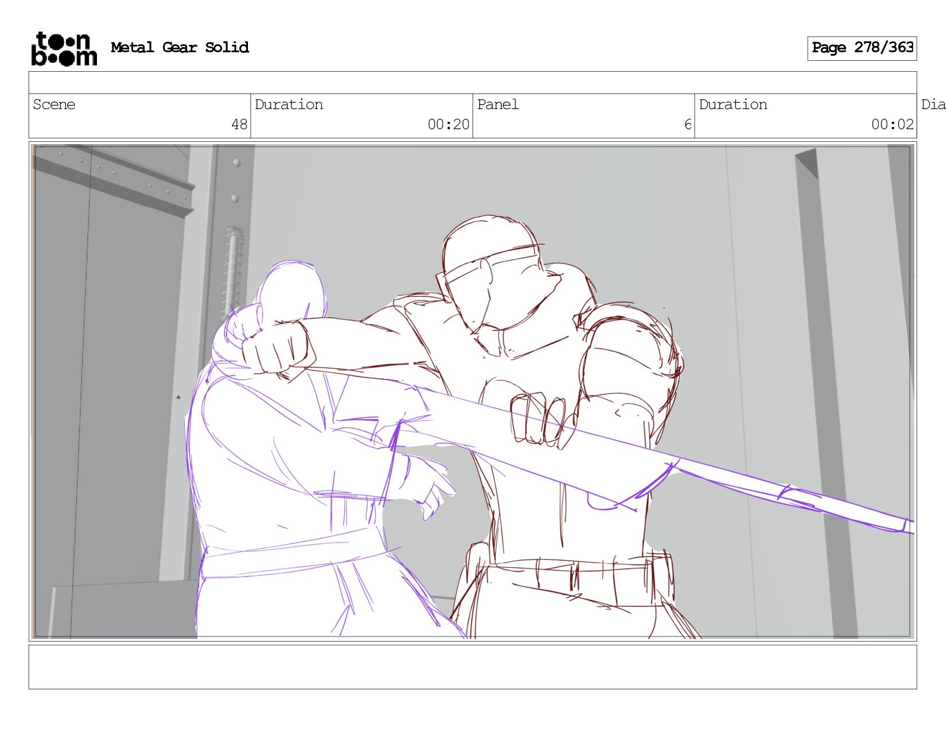Viewport: 947px width, 732px height.
Task: Click the scene number '48'
Action: [239, 125]
